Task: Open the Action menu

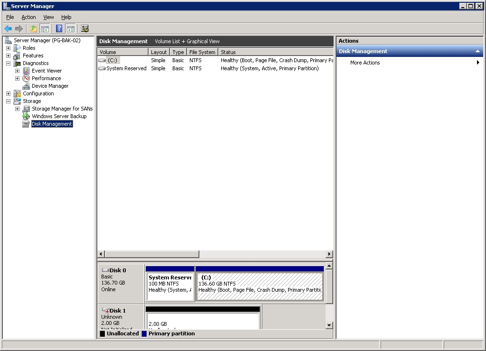Action: 28,17
